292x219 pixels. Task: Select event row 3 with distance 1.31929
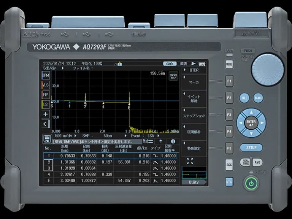tap(110, 168)
